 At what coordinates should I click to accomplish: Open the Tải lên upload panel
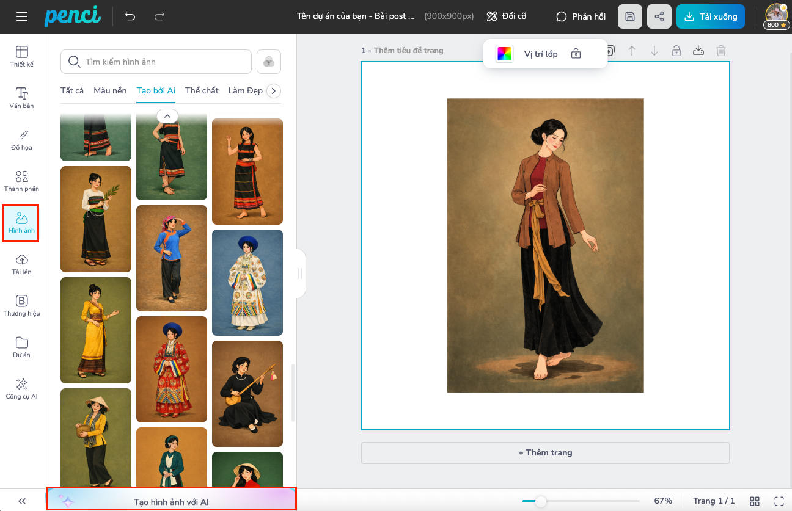(x=22, y=264)
